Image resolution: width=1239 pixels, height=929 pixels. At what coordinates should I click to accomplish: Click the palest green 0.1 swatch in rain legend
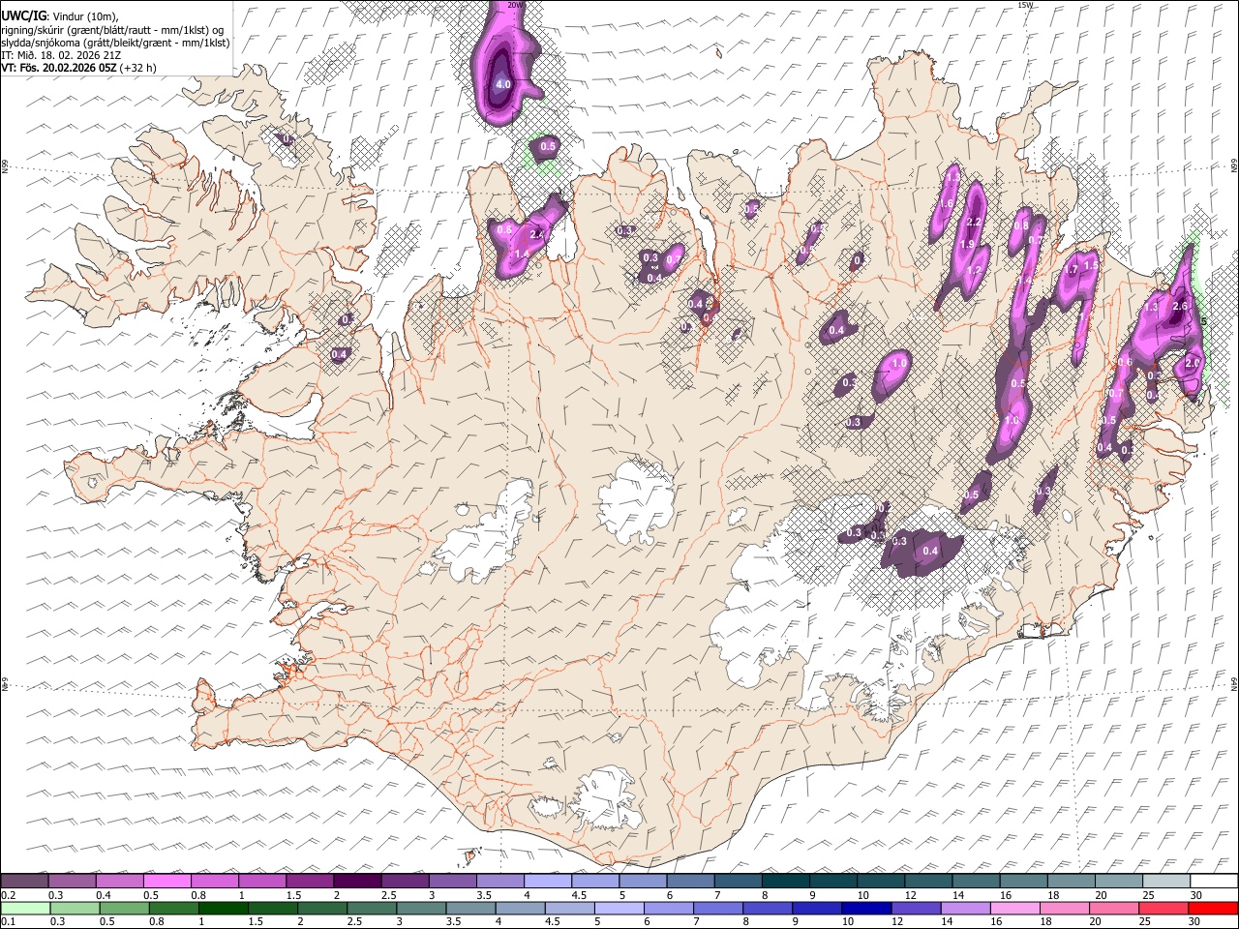[x=25, y=909]
